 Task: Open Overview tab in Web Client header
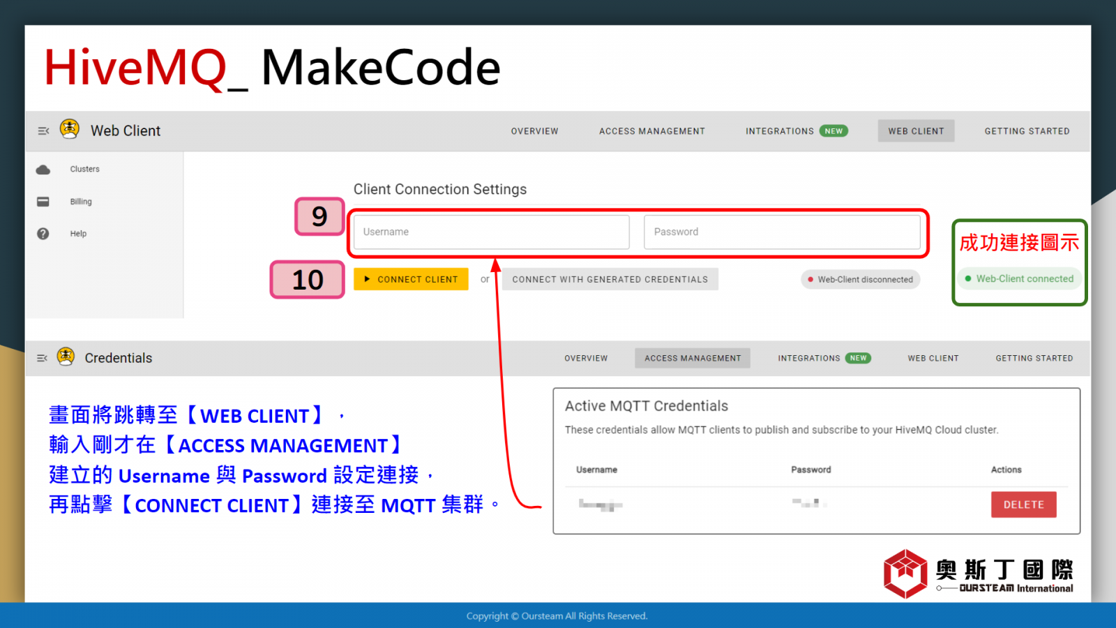point(535,131)
